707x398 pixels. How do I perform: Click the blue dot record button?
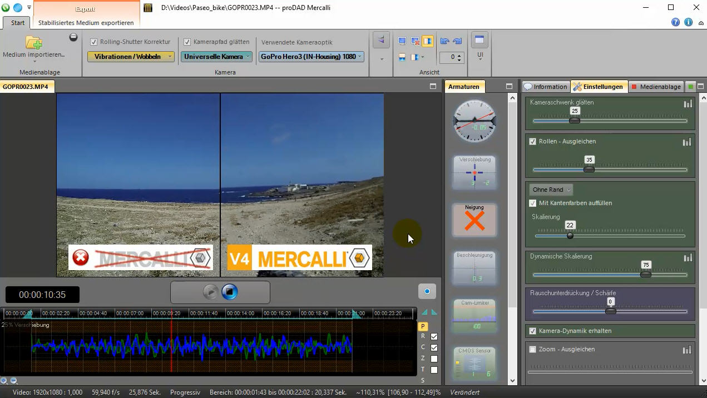(x=427, y=291)
